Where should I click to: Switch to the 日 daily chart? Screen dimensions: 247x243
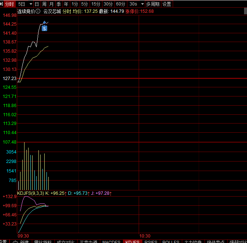pos(37,4)
